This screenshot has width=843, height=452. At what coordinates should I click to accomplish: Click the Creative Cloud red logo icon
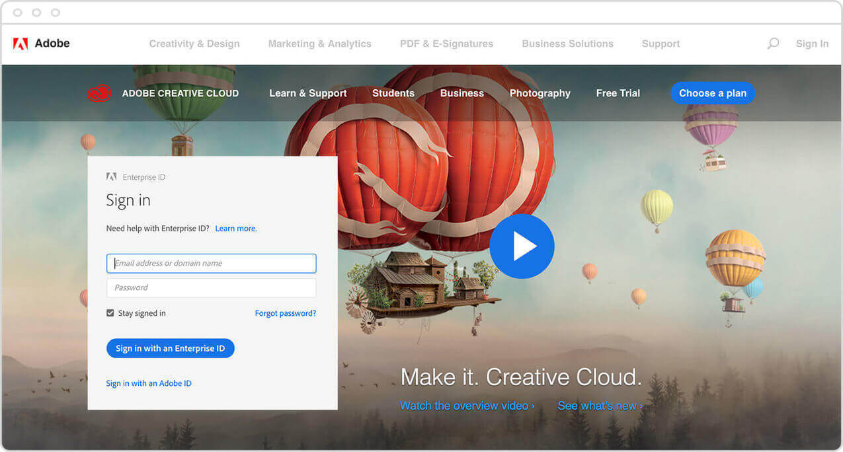99,93
